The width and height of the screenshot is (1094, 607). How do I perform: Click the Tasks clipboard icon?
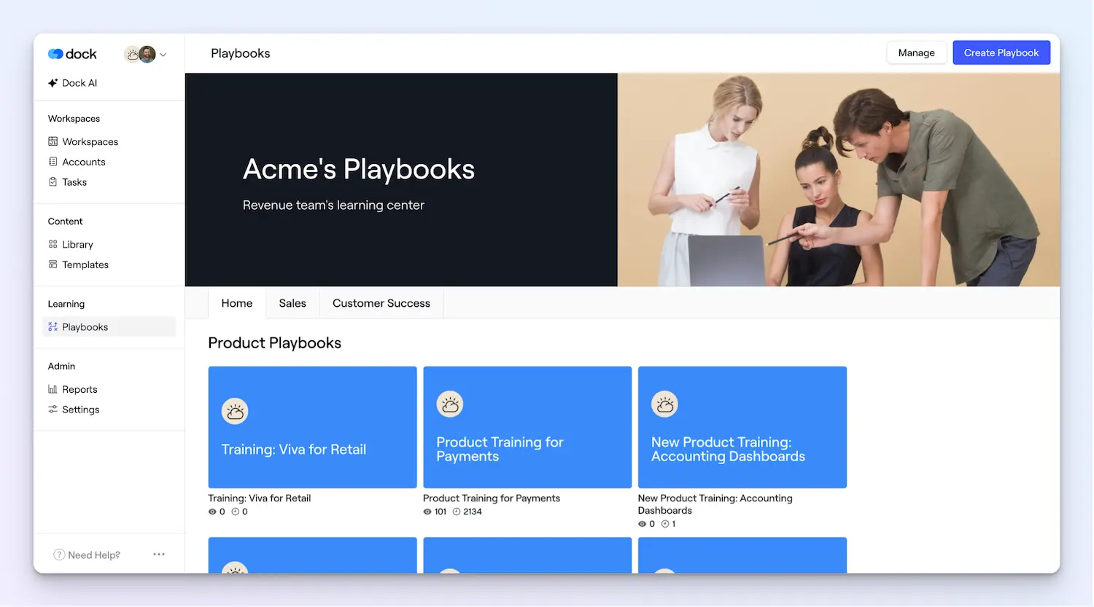53,182
